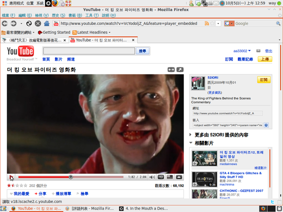Click the 嵌入 embed code field
The height and width of the screenshot is (212, 283).
point(228,125)
